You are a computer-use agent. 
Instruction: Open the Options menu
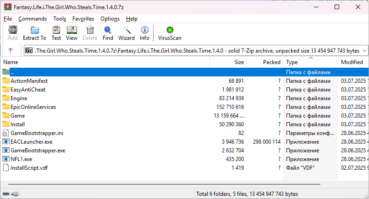pyautogui.click(x=110, y=19)
